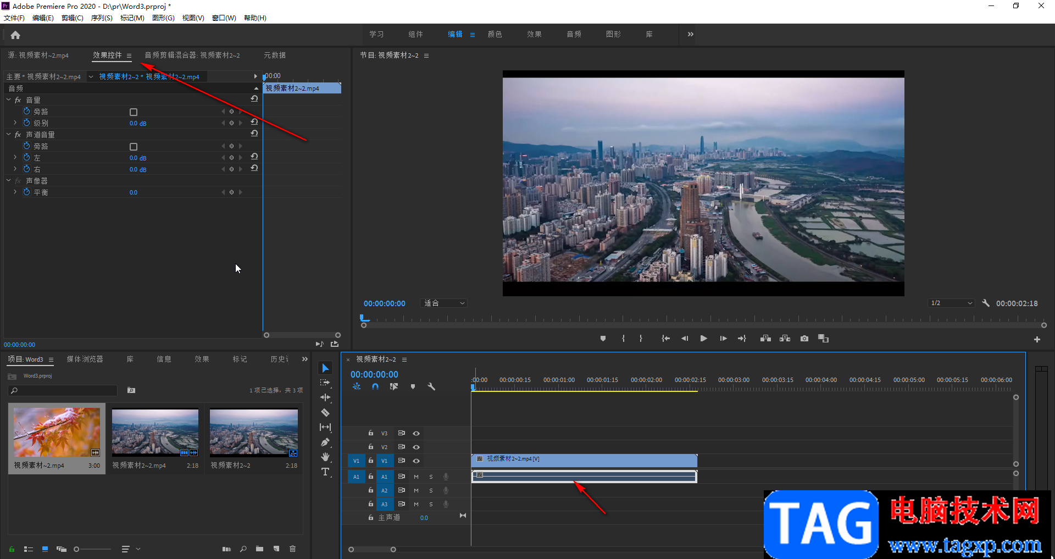
Task: Open the Sequence menu
Action: pyautogui.click(x=102, y=18)
